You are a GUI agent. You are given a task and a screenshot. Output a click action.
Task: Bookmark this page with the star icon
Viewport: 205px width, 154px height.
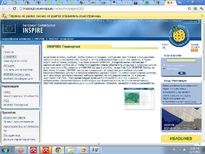pyautogui.click(x=189, y=9)
